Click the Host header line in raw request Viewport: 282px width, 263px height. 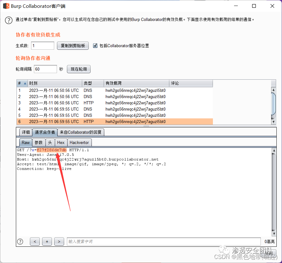(x=87, y=159)
